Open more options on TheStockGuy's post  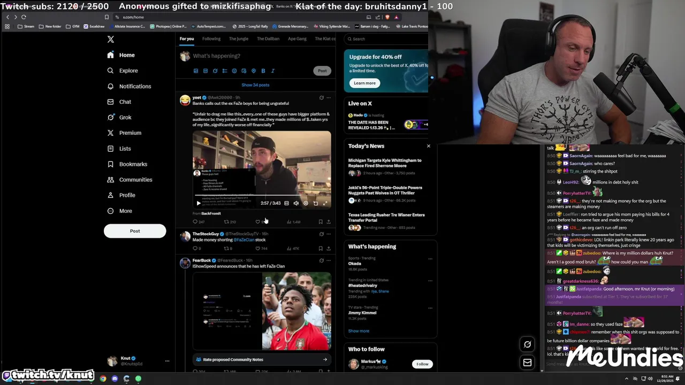tap(329, 234)
